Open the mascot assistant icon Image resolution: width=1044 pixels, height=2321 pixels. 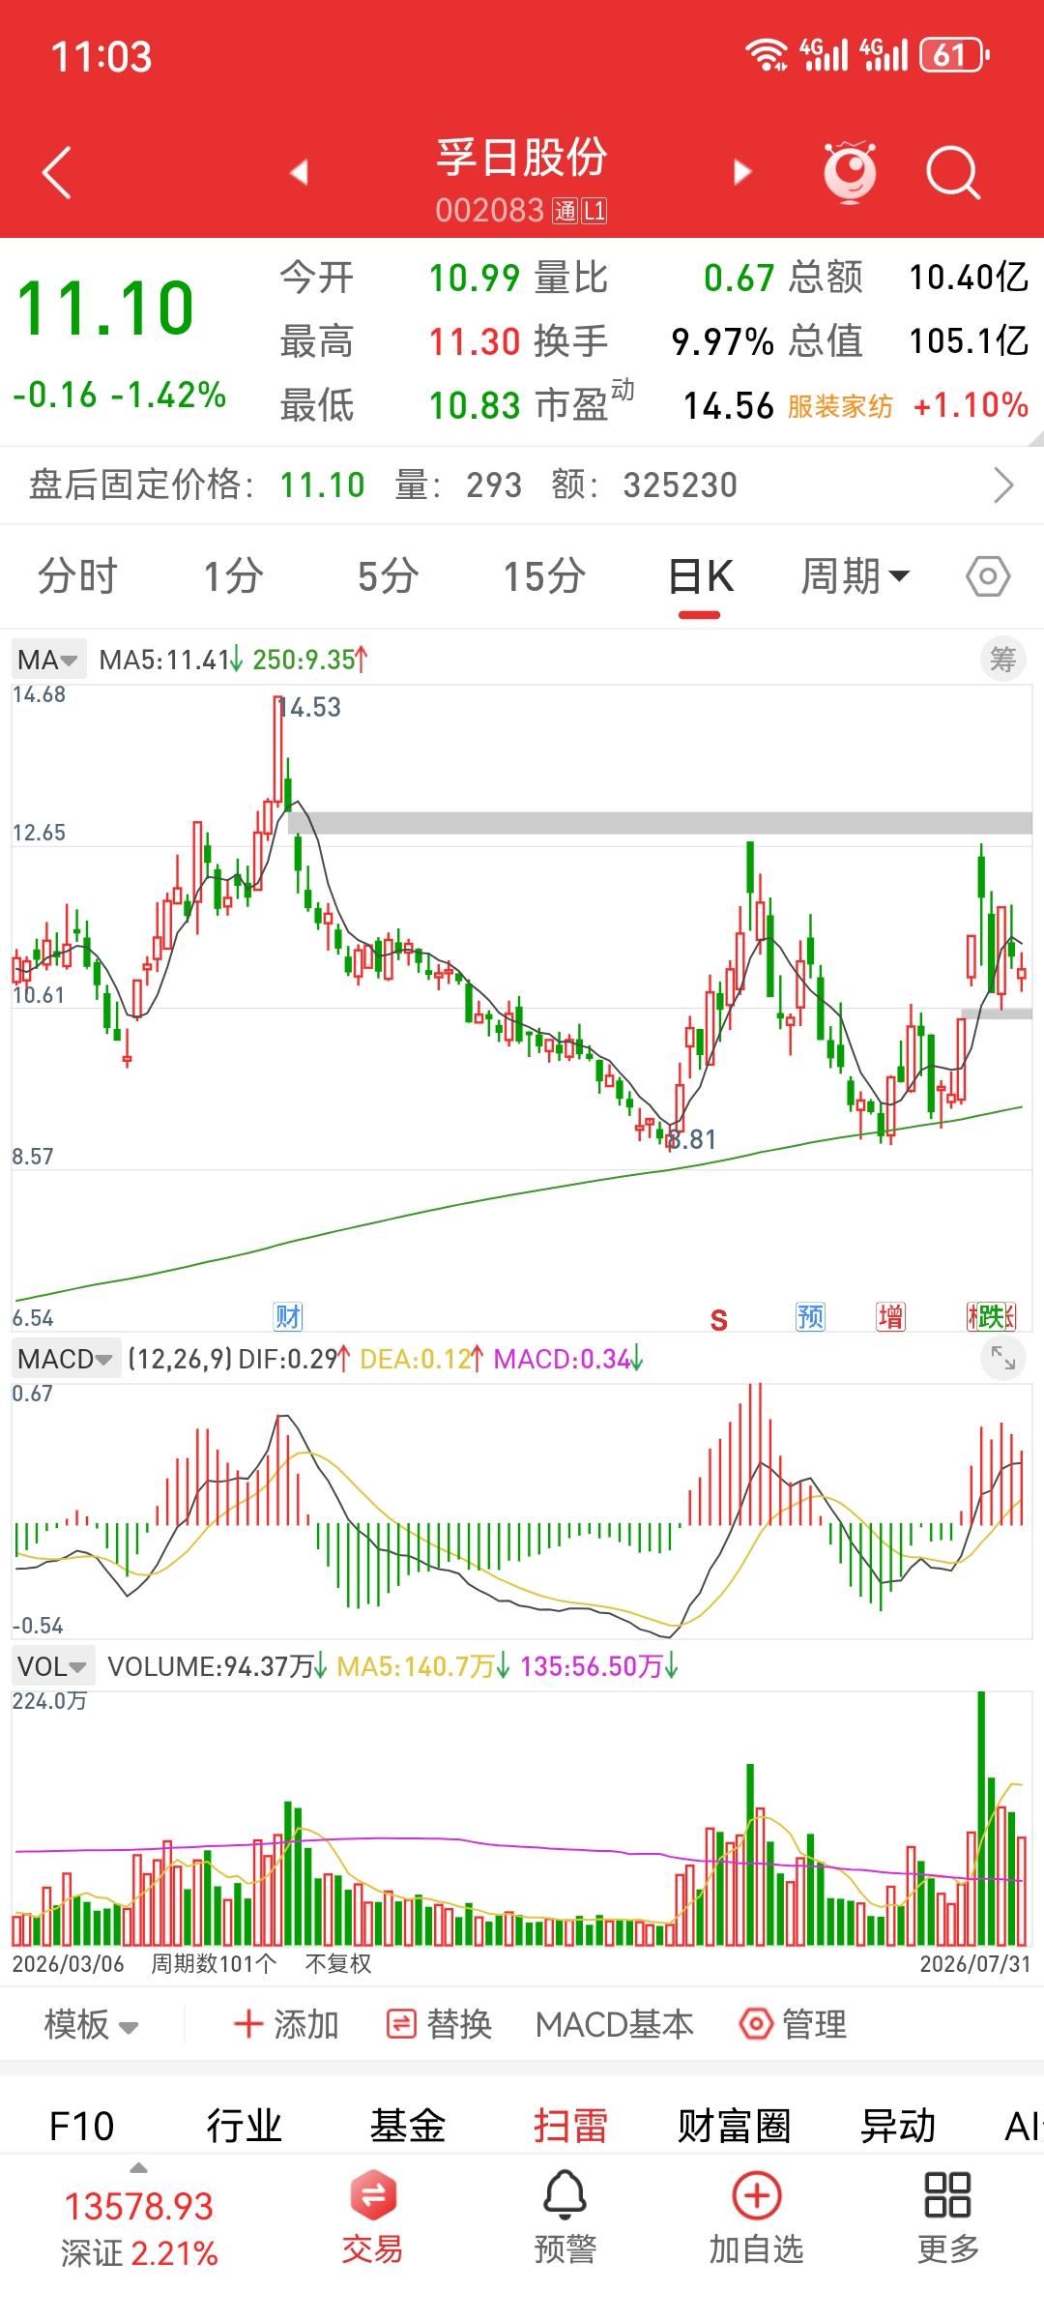click(x=850, y=171)
